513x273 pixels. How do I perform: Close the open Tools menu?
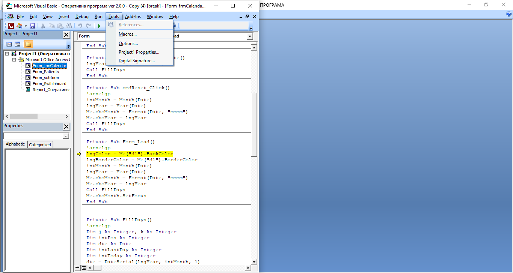114,16
